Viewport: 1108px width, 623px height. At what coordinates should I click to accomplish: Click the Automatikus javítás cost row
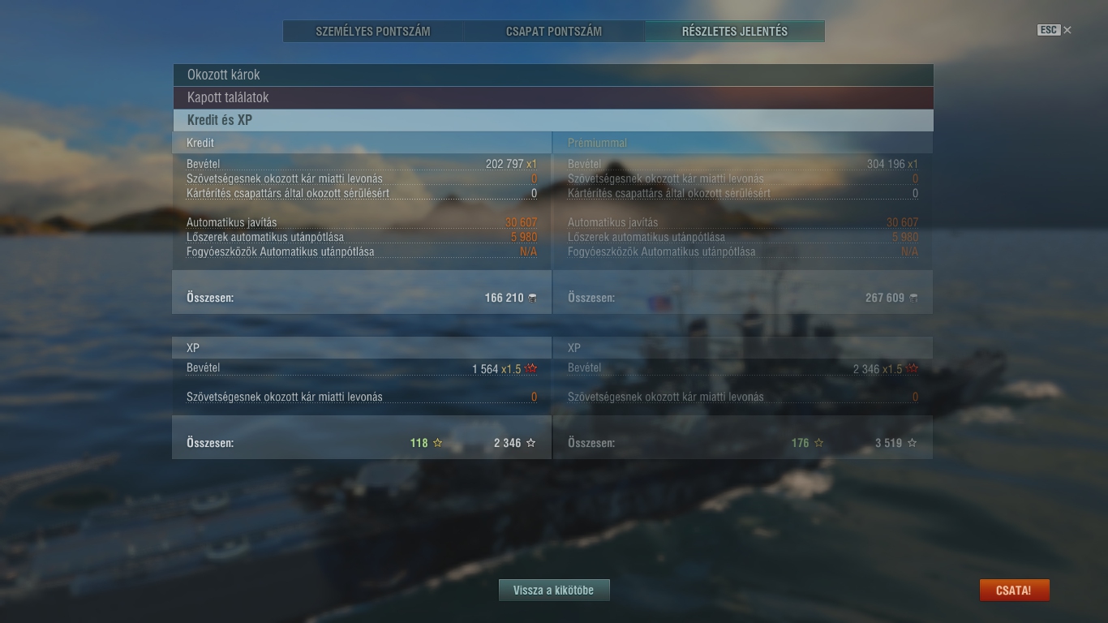[x=362, y=222]
